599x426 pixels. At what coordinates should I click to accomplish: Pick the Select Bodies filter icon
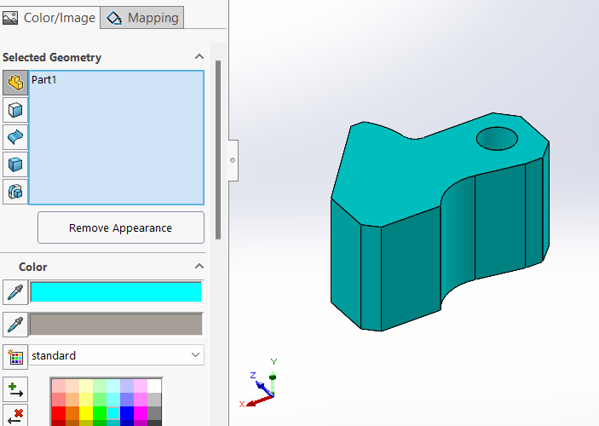point(14,164)
